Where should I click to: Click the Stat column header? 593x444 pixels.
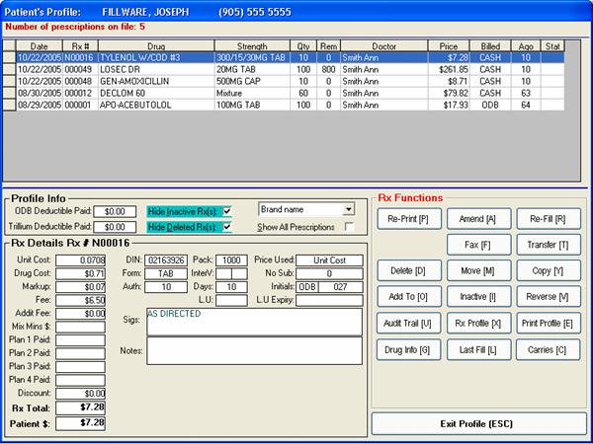tap(552, 46)
